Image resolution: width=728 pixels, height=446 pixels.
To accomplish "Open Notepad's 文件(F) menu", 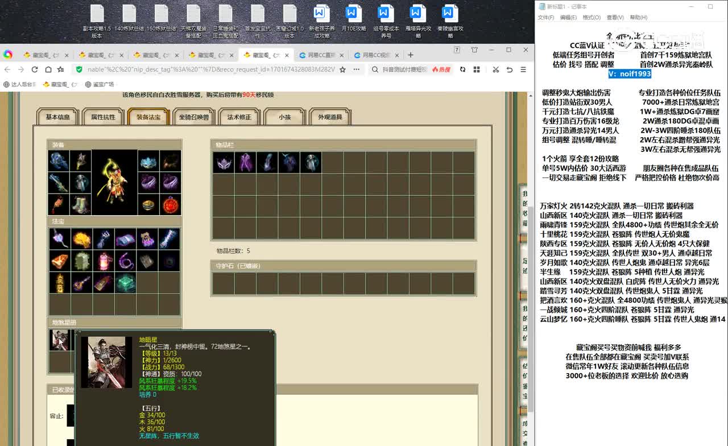I will tap(546, 18).
